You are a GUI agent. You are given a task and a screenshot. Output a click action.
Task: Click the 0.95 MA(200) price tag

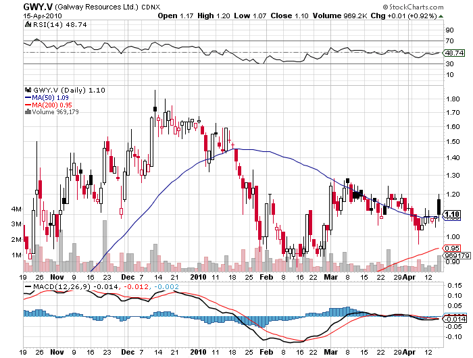click(x=452, y=248)
